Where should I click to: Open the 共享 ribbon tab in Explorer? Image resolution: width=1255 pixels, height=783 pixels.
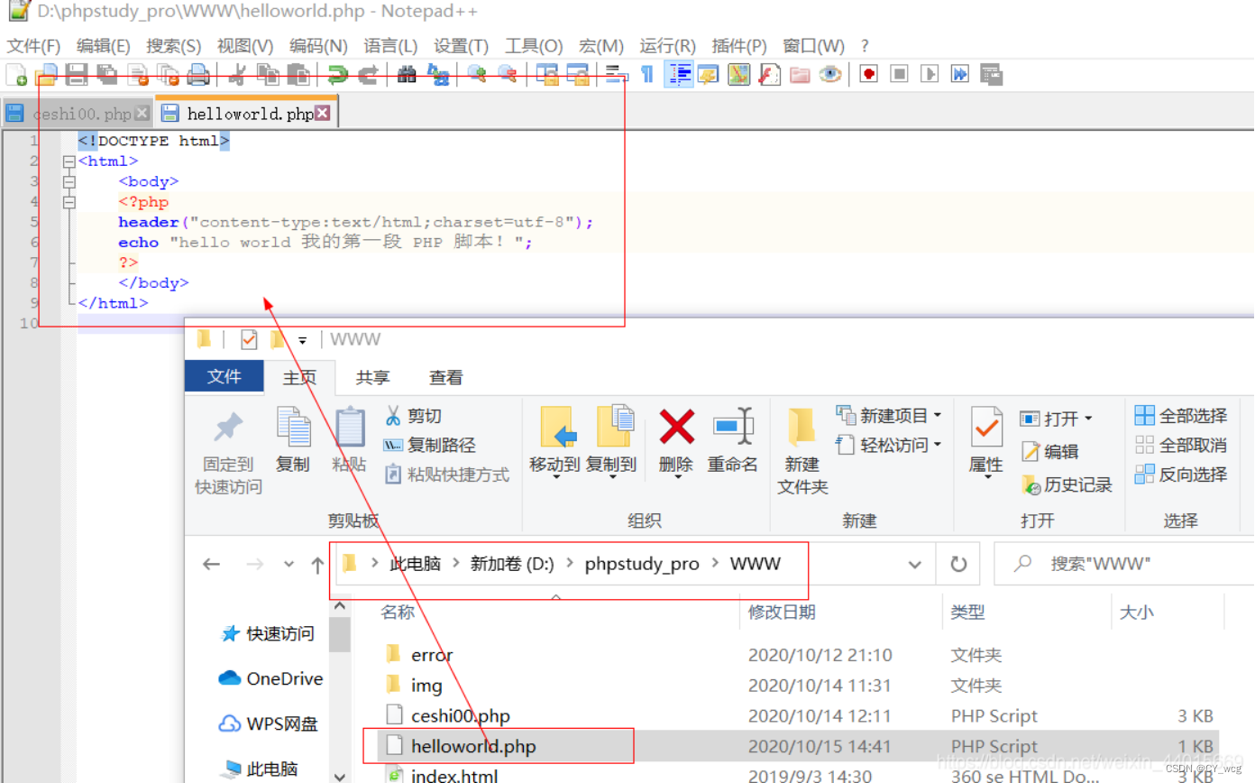point(373,378)
